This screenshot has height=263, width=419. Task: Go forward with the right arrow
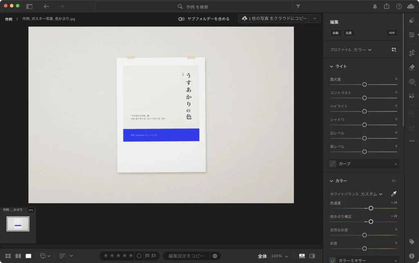point(61,7)
